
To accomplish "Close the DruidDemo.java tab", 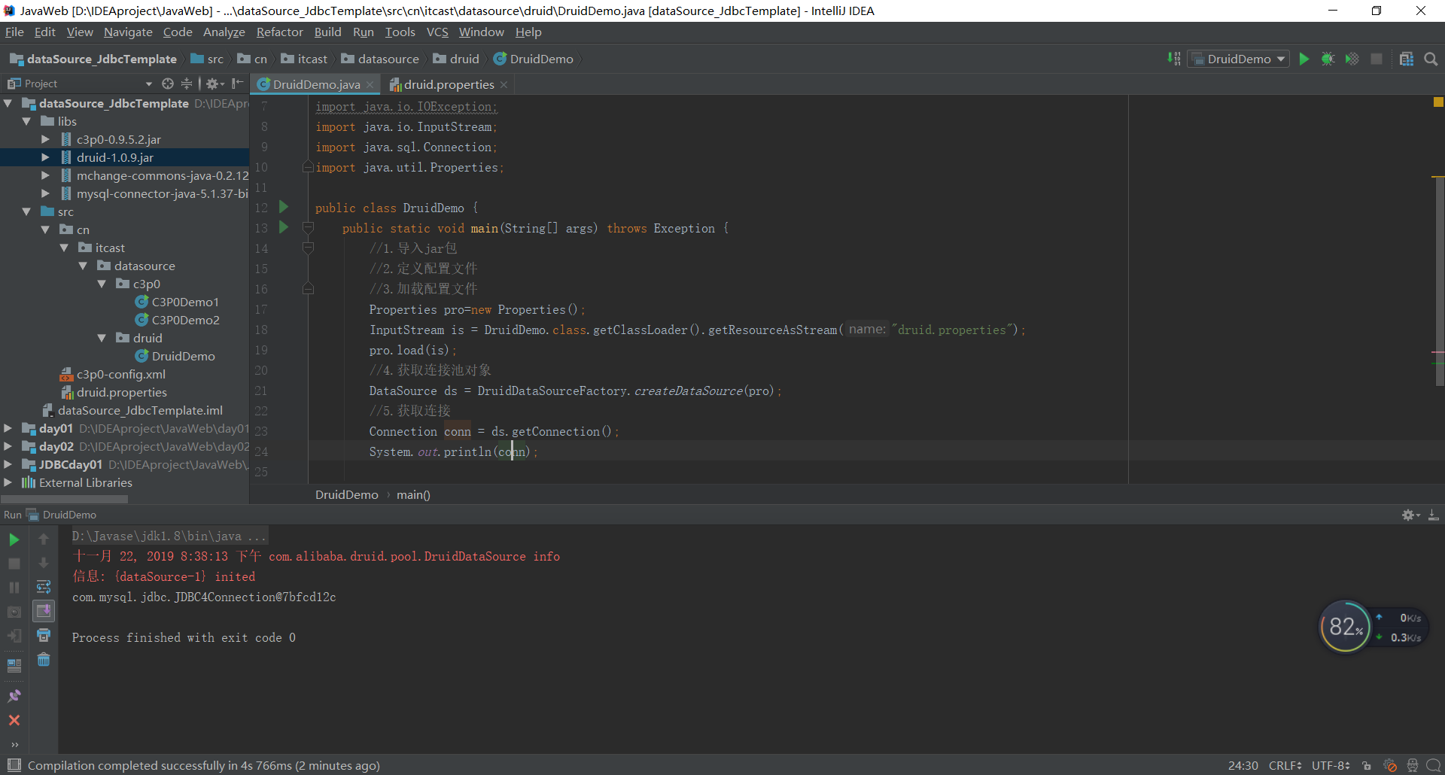I will coord(370,84).
